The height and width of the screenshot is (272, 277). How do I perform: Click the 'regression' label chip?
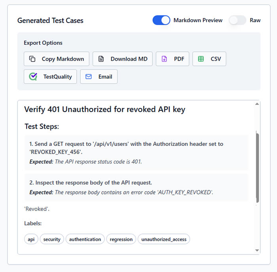(x=121, y=239)
